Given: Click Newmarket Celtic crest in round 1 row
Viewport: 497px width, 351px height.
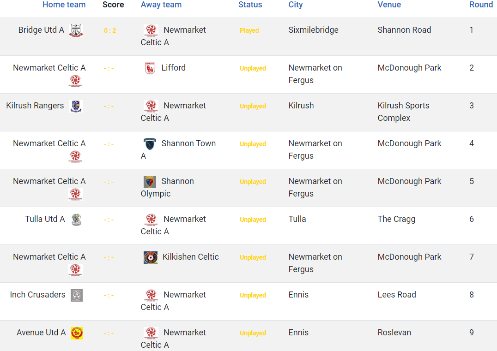Looking at the screenshot, I should click(151, 31).
